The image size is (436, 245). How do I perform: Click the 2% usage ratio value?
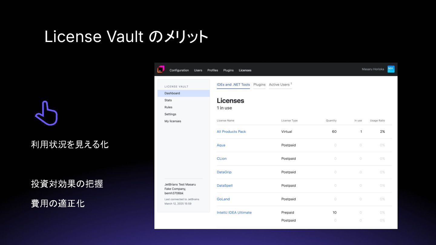click(383, 132)
